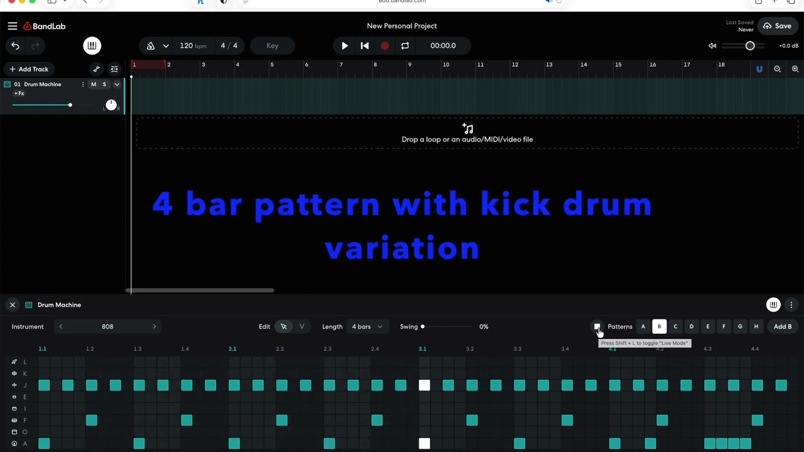Start recording with the red record button

coord(385,46)
